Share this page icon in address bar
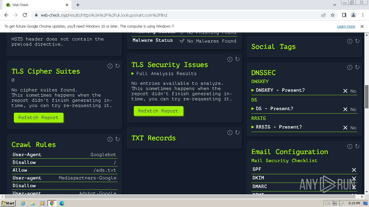 pos(323,15)
